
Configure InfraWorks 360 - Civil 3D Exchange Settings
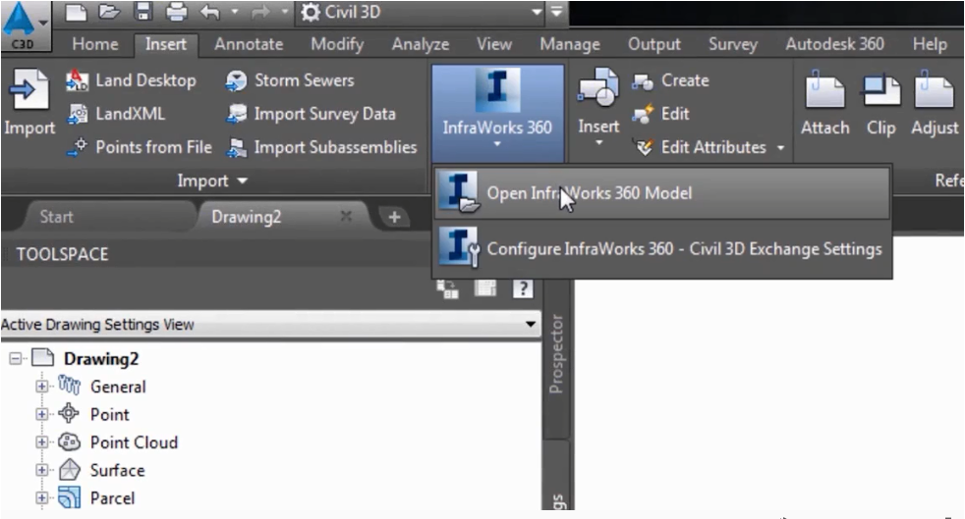[661, 249]
